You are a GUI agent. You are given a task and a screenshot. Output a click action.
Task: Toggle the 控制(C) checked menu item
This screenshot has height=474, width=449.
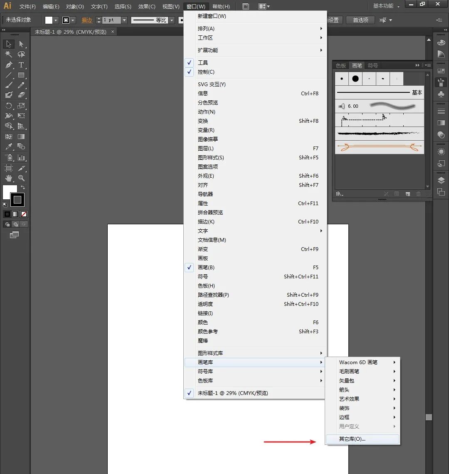tap(255, 72)
